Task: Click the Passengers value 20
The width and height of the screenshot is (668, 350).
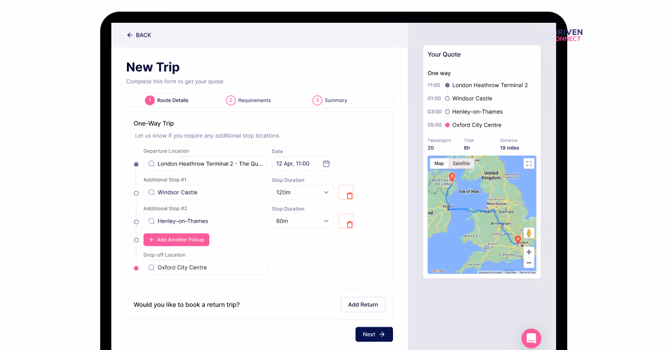Action: click(431, 148)
